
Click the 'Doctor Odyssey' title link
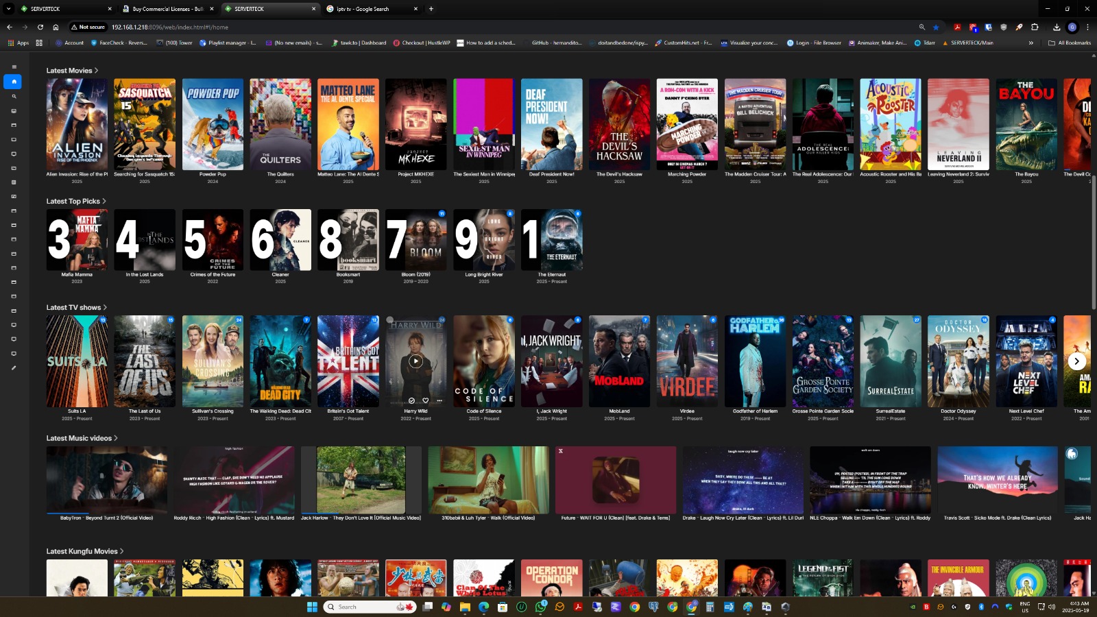pos(959,411)
